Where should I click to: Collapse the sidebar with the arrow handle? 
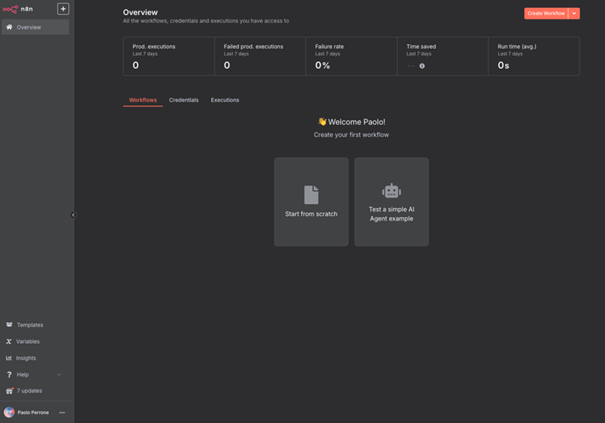tap(74, 215)
